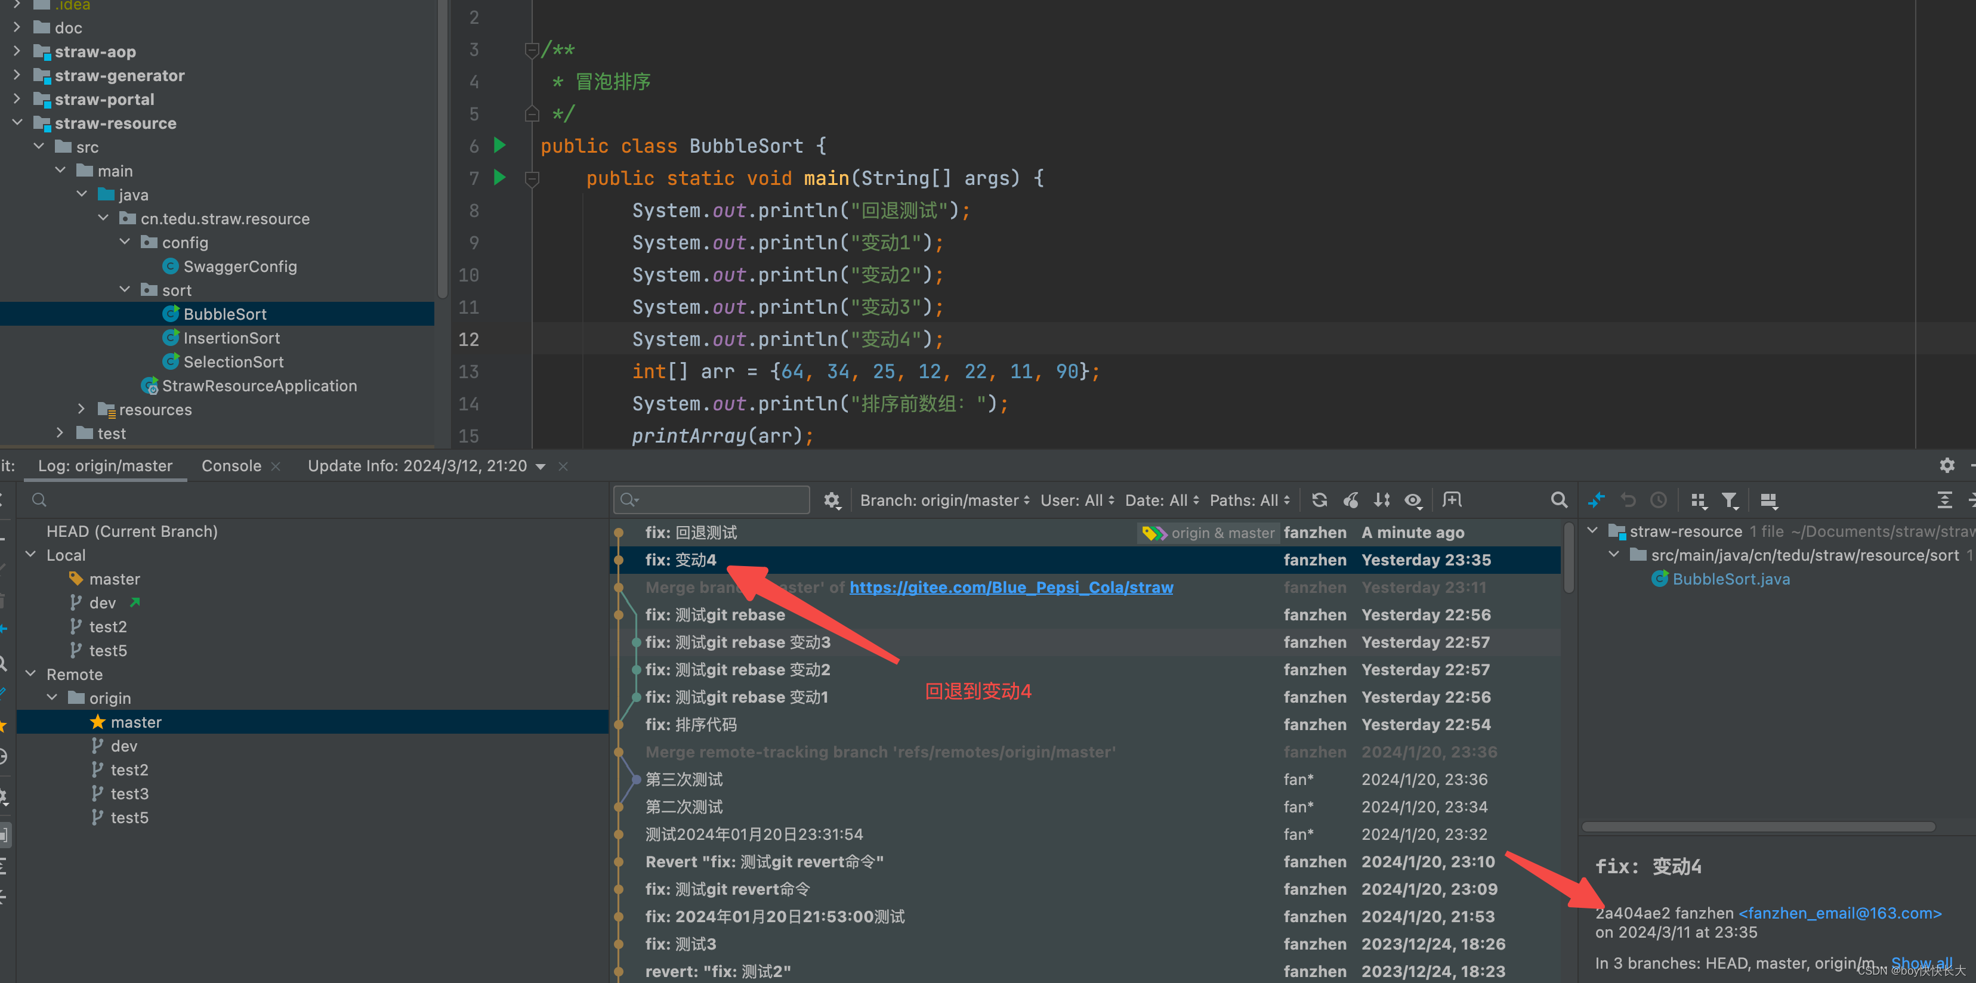1976x983 pixels.
Task: Select the 'fix: 排序代码' commit row
Action: pos(1085,725)
